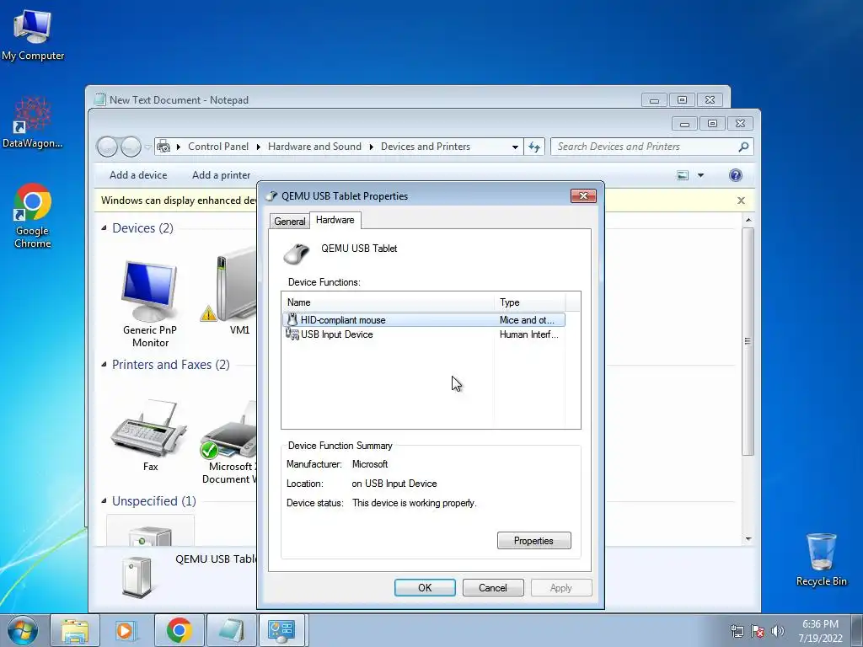Image resolution: width=863 pixels, height=647 pixels.
Task: Click scrollbar up arrow in Devices window
Action: pos(748,220)
